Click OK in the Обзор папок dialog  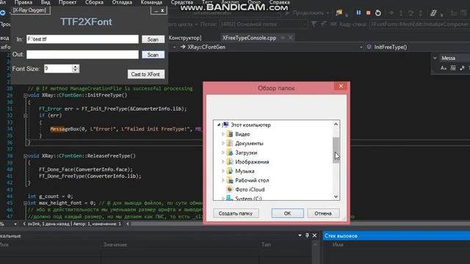coord(287,213)
